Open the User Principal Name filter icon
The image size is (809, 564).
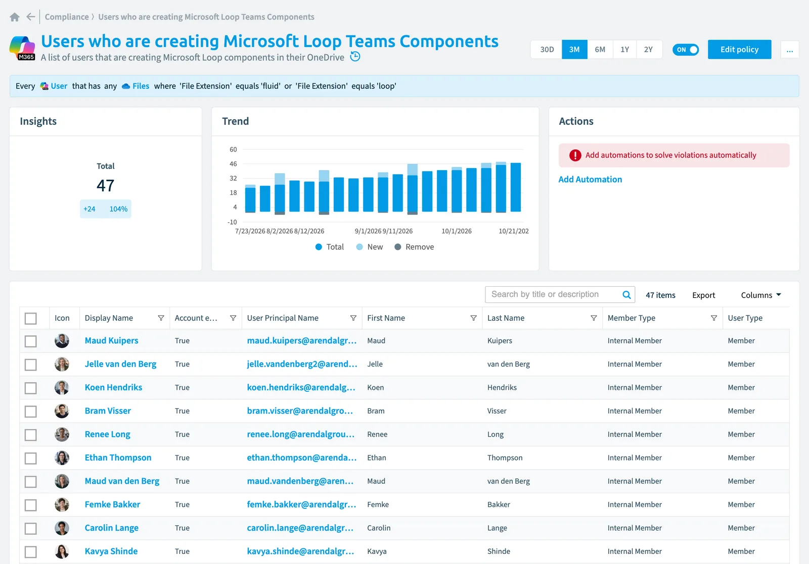point(353,318)
